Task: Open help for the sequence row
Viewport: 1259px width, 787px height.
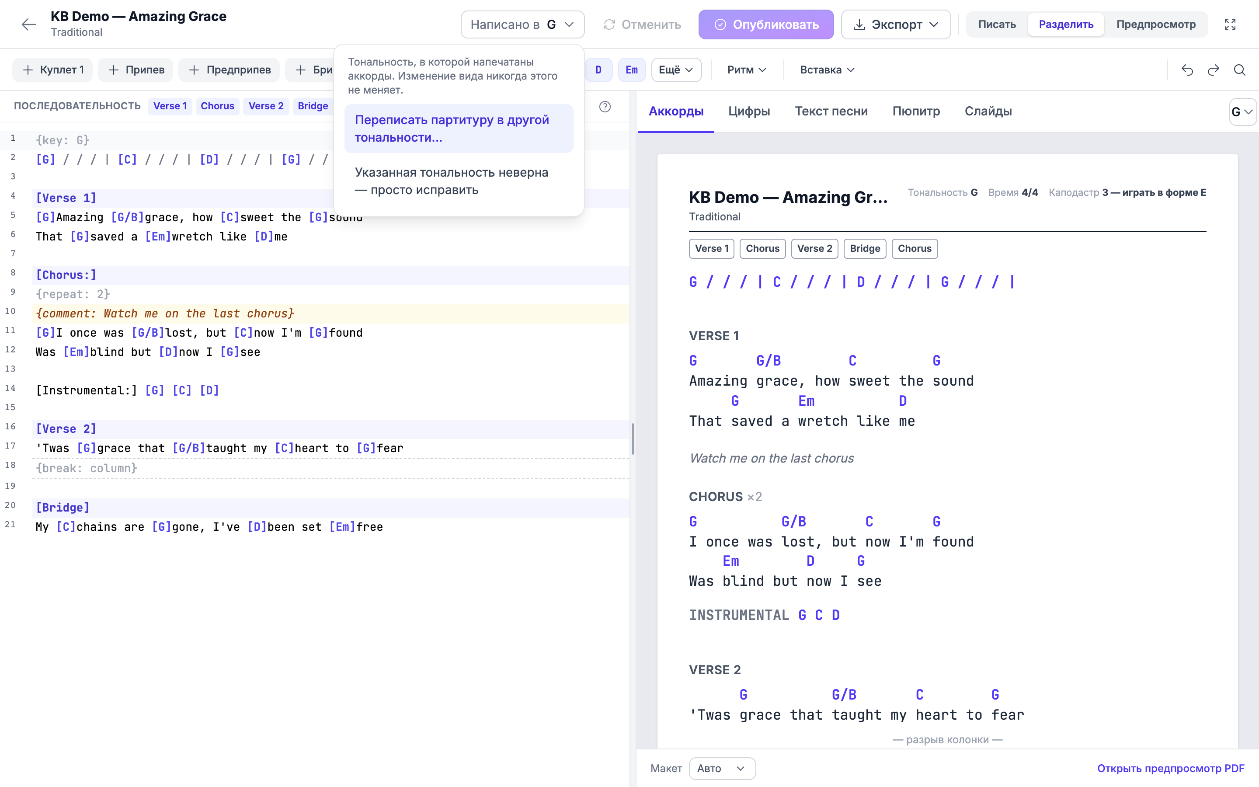Action: 605,107
